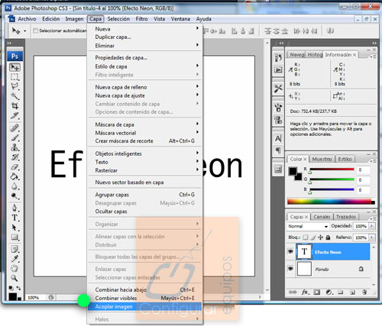Screen dimensions: 382x326
Task: Open the Relleno slider arrow
Action: pos(371,237)
